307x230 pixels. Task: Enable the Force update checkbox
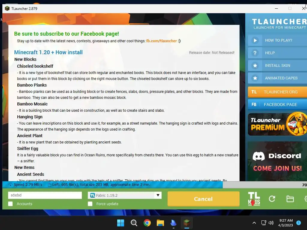90,204
